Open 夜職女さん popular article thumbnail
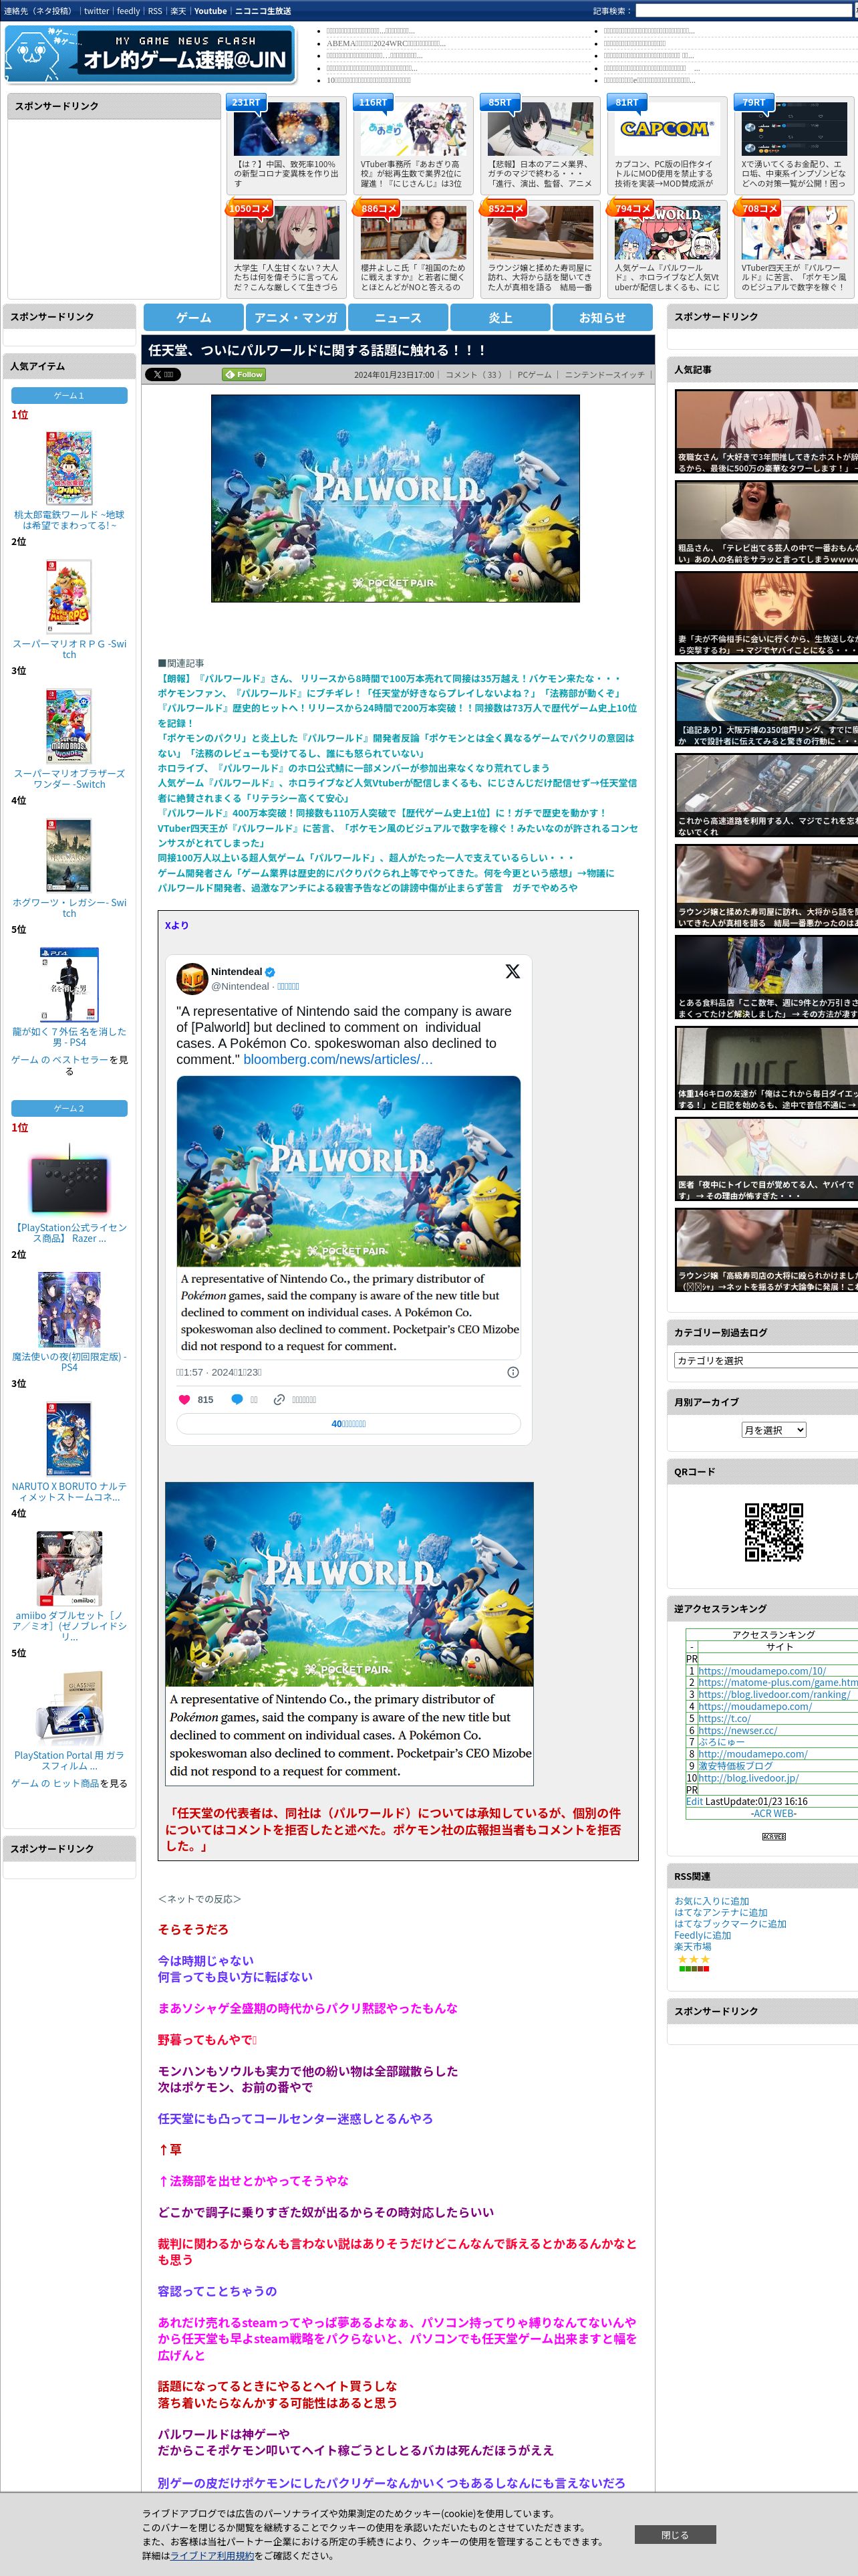The image size is (858, 2576). tap(766, 432)
